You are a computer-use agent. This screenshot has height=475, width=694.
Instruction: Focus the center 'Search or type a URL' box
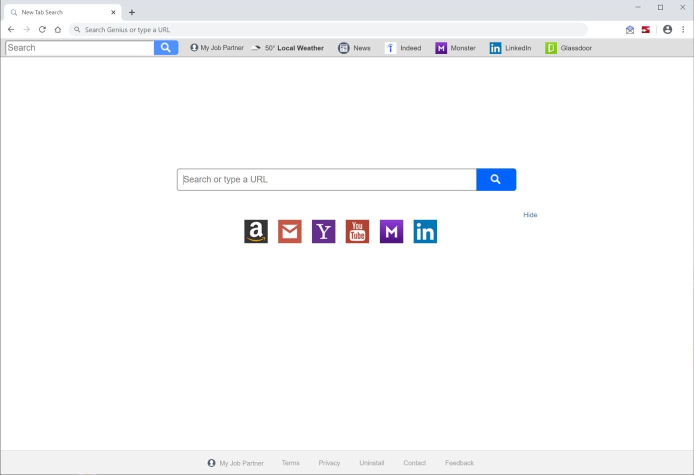[x=327, y=179]
